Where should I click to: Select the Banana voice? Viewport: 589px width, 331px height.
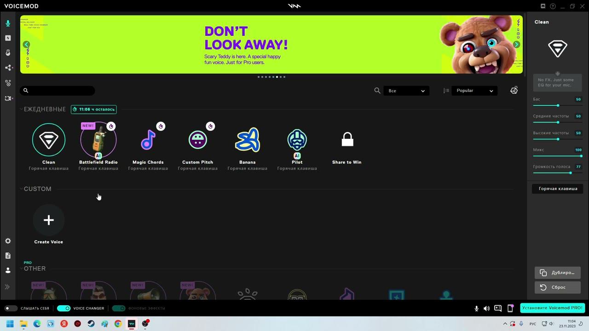248,140
